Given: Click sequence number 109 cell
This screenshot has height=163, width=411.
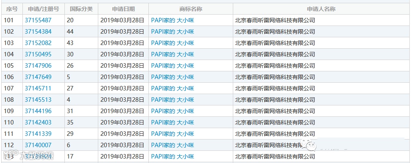Looking at the screenshot, I should click(x=12, y=111).
